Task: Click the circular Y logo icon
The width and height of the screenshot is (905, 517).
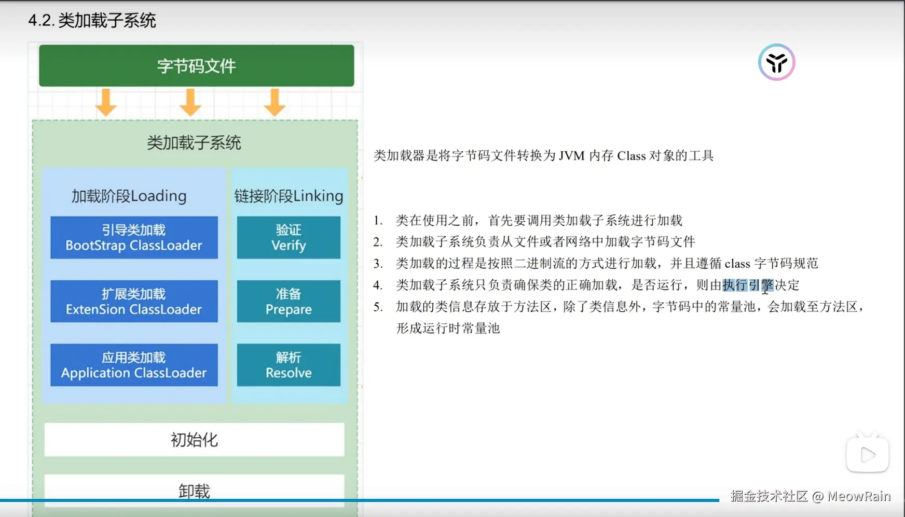Action: [776, 62]
